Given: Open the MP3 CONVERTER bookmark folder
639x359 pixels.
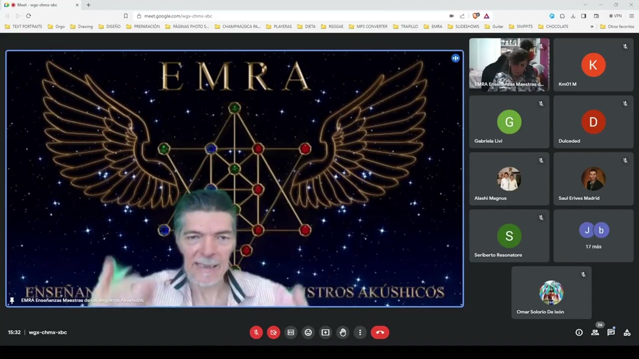Looking at the screenshot, I should click(x=368, y=26).
